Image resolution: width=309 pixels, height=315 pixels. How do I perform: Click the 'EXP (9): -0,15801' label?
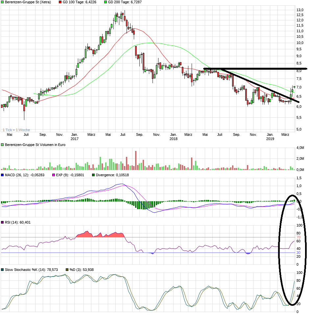pos(70,175)
